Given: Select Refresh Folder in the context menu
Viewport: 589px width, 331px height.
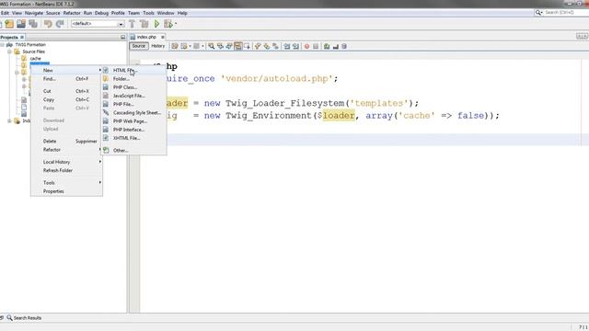Looking at the screenshot, I should pos(66,170).
